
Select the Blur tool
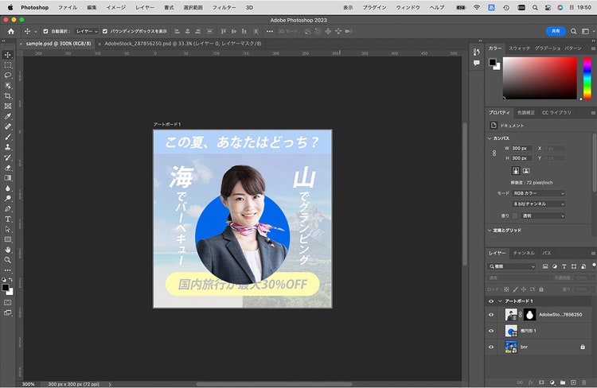coord(8,188)
